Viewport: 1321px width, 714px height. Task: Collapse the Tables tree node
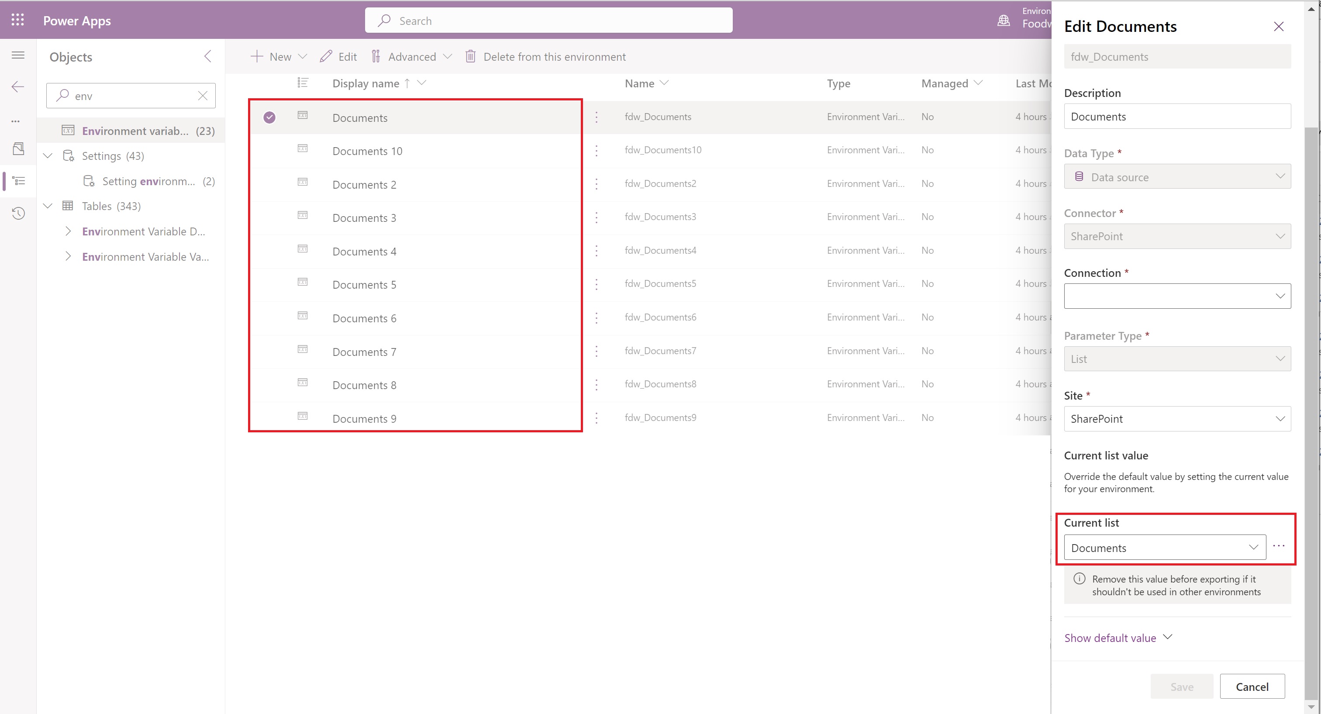(48, 206)
